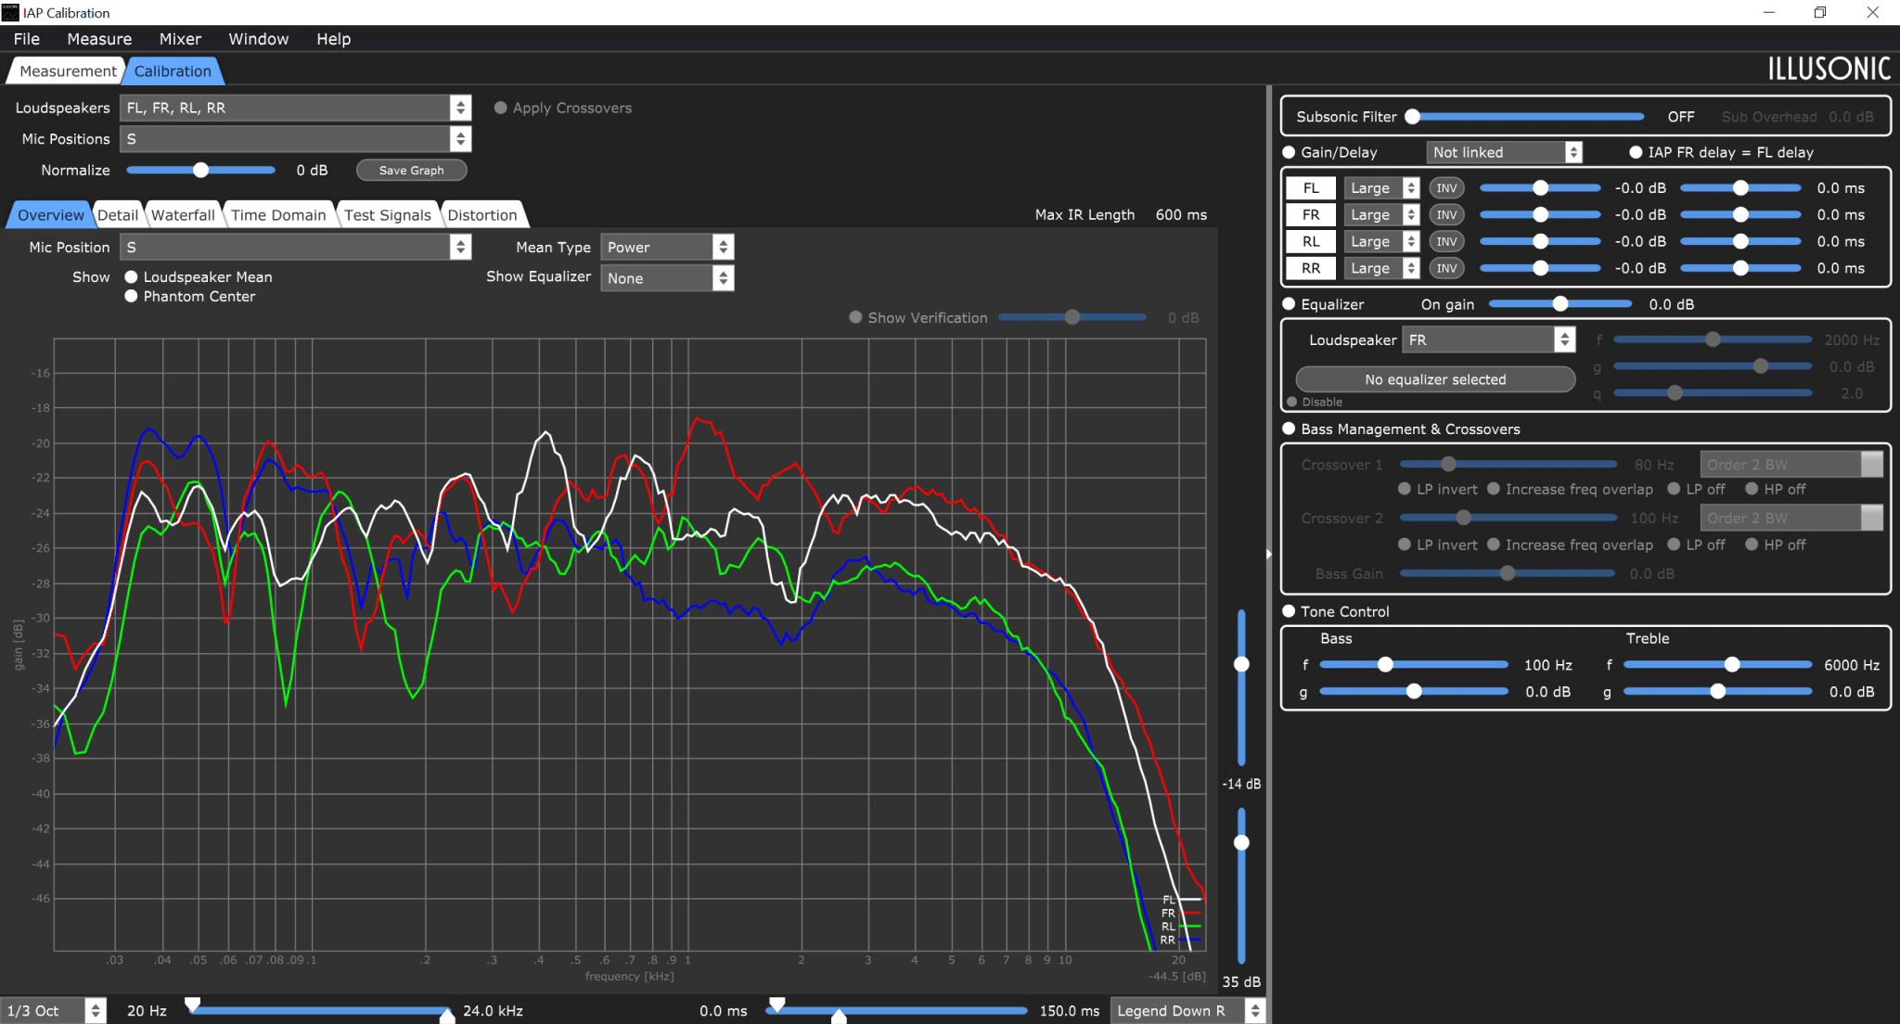Click the INV button for RL
Screen dimensions: 1900x1024
coord(1445,242)
